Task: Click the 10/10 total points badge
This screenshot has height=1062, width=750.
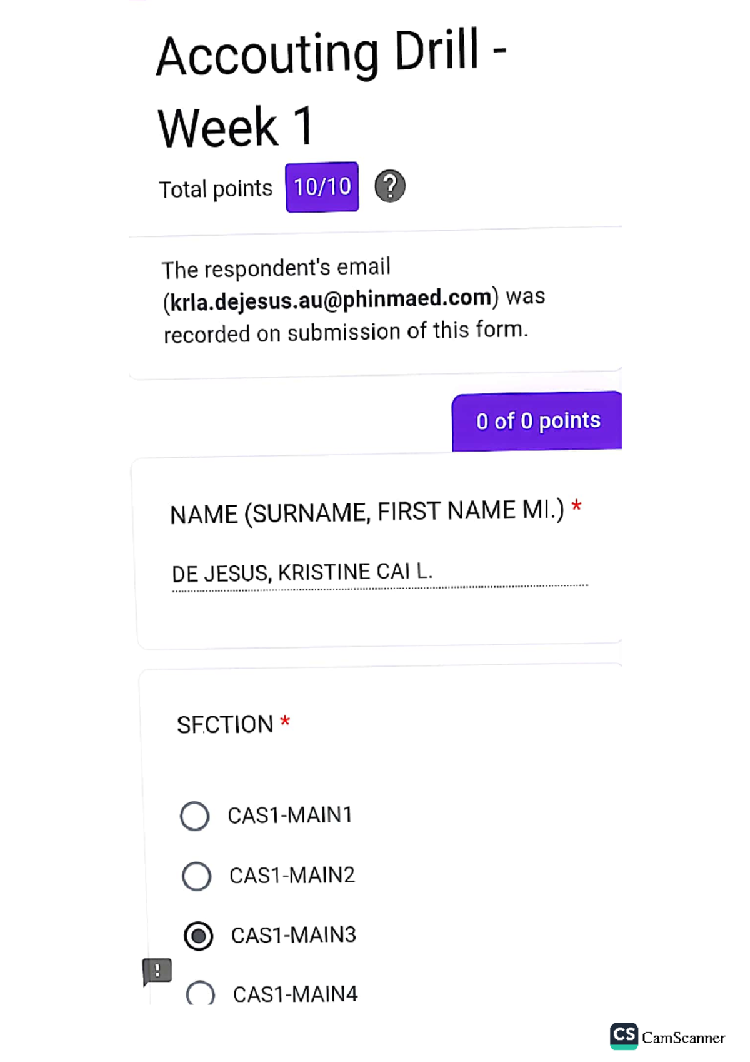Action: coord(322,187)
